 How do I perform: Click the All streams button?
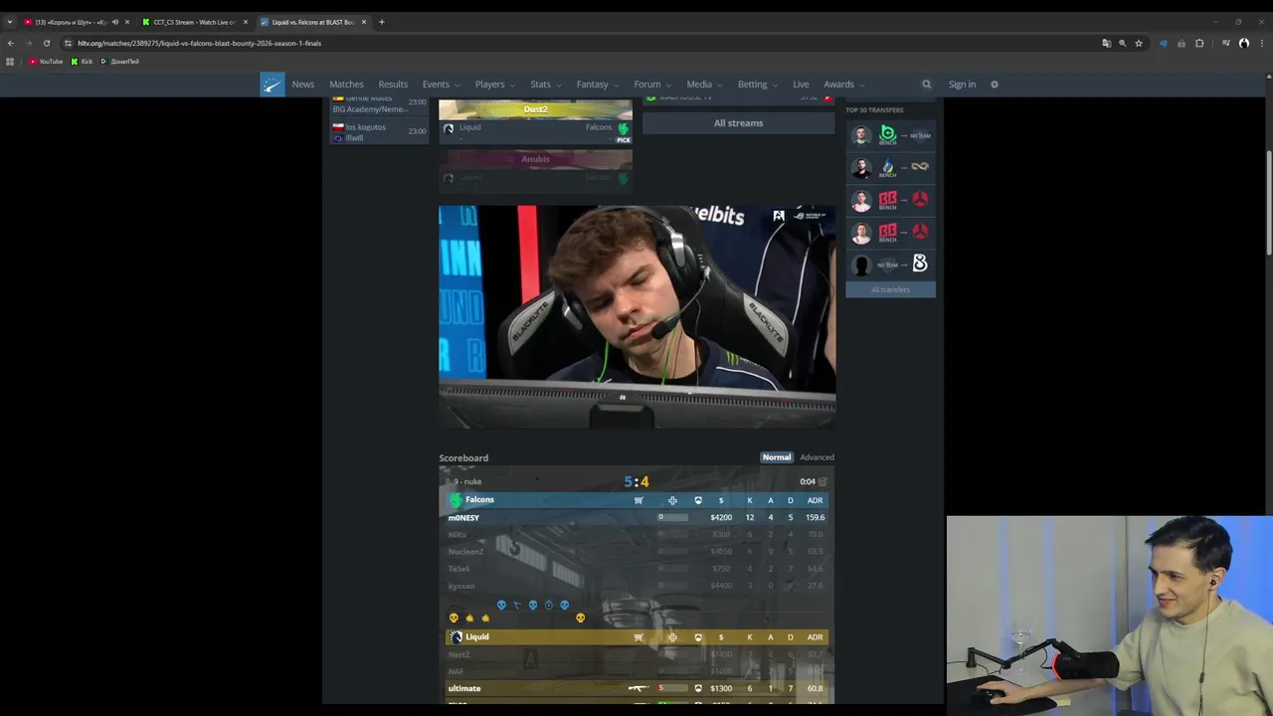738,123
